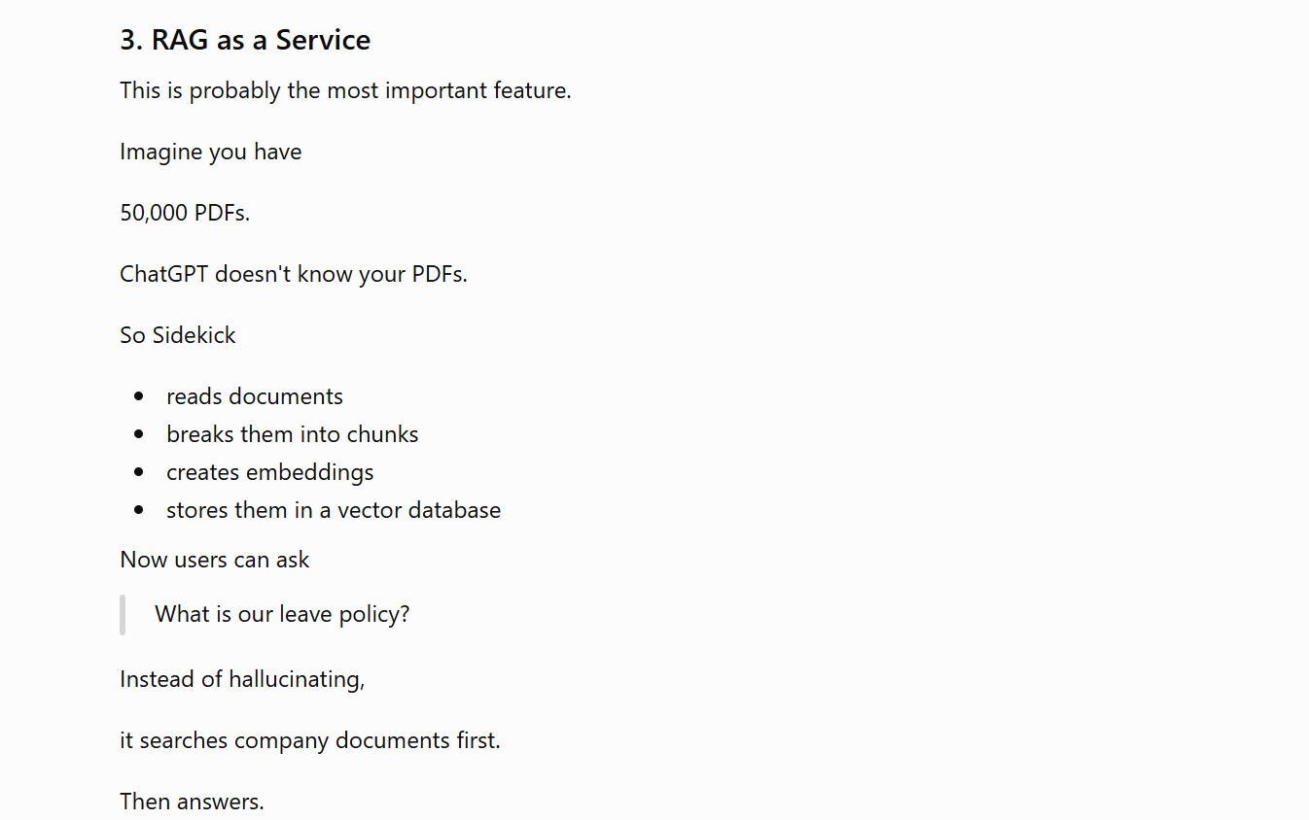Click the gray blockquote bar beside the leave policy quote
This screenshot has width=1309, height=820.
pos(123,614)
